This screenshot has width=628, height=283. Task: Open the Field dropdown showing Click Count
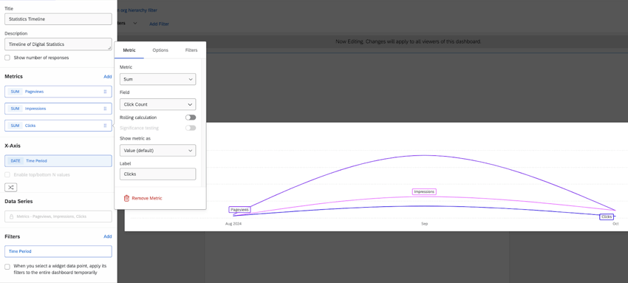[x=158, y=104]
